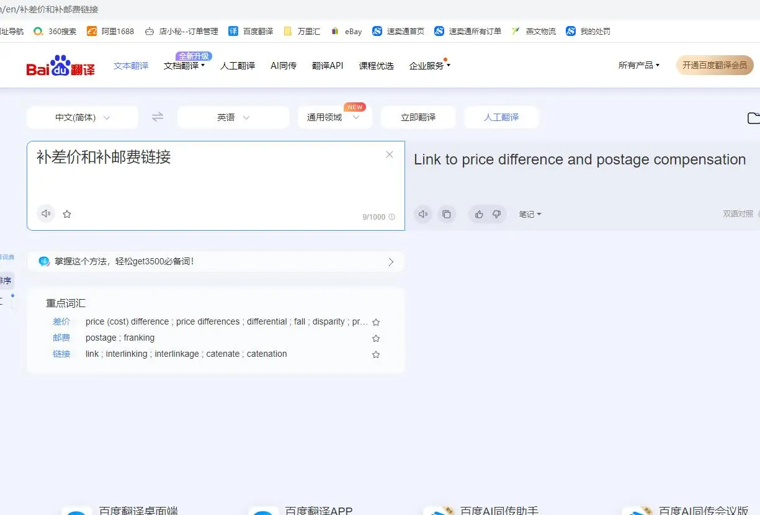Open source language 中文(简体) dropdown

(x=83, y=117)
